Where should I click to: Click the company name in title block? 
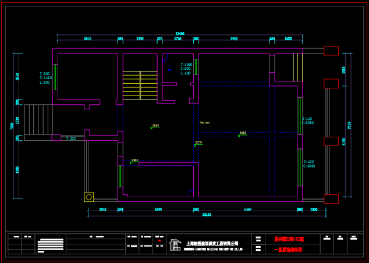pyautogui.click(x=212, y=243)
